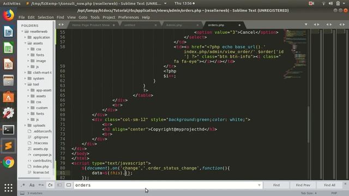Focus the find input containing orders
Screen dimensions: 349x196
coord(168,185)
